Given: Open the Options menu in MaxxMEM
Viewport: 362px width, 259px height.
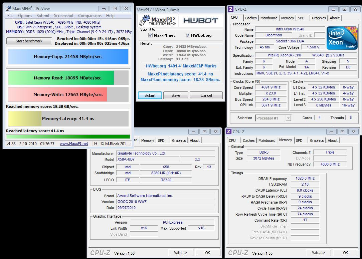Looking at the screenshot, I should [x=25, y=16].
